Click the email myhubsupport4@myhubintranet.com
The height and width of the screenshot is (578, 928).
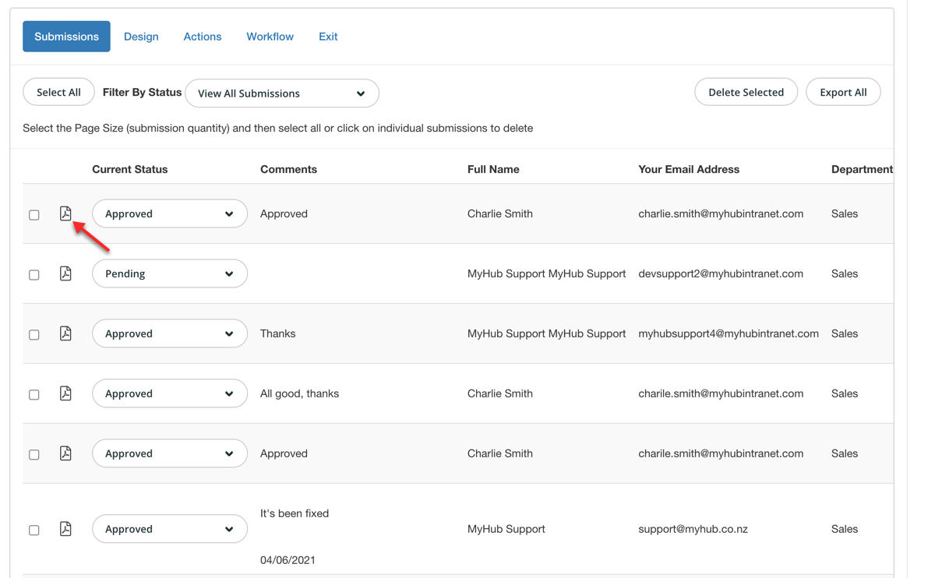[729, 333]
